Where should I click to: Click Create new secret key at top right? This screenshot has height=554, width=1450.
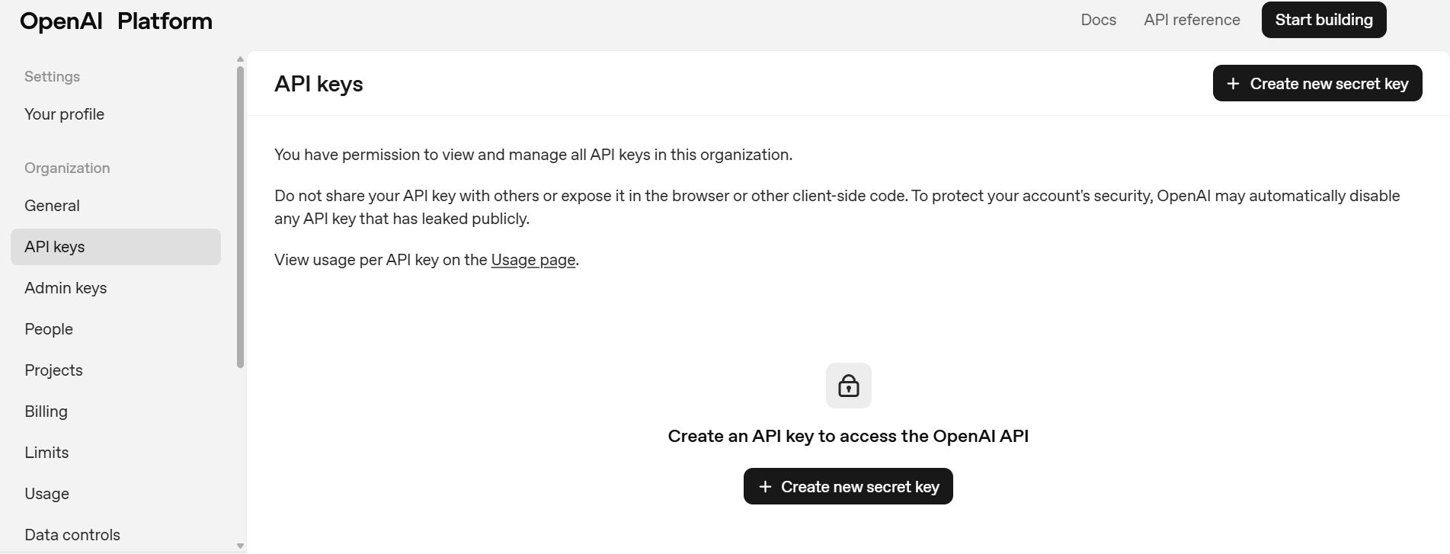click(x=1317, y=83)
